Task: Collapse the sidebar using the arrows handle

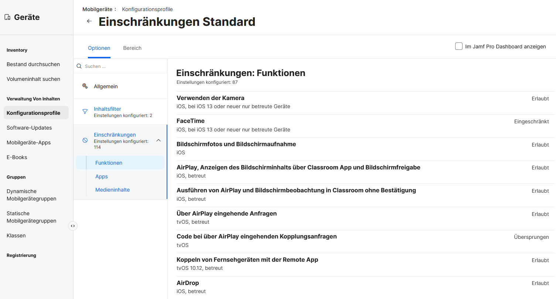Action: (73, 226)
